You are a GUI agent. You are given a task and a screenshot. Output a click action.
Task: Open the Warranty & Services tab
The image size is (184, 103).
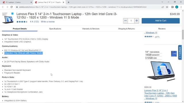91,29
